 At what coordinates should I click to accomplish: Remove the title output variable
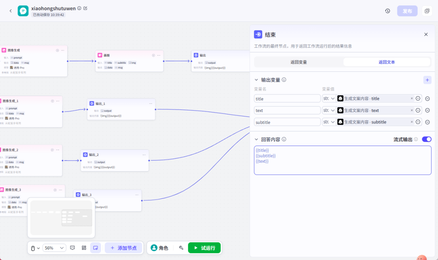(x=427, y=99)
